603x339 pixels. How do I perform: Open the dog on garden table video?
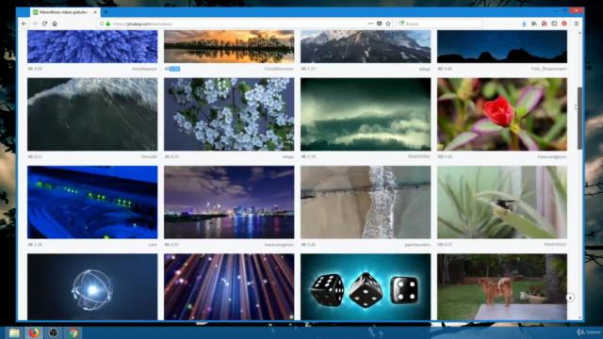point(502,286)
